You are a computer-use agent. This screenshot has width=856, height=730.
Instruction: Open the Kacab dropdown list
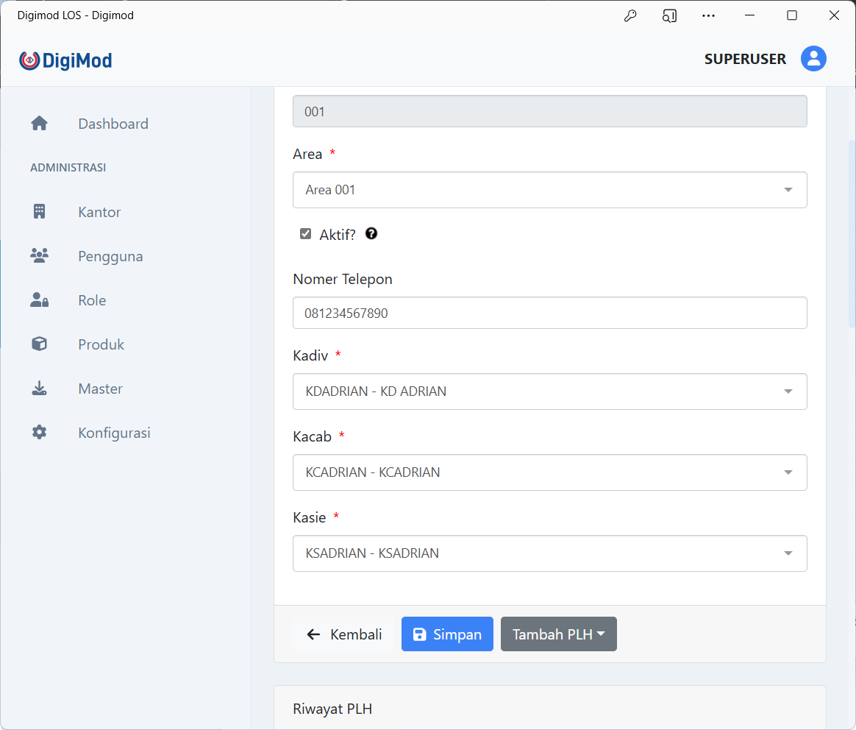pyautogui.click(x=549, y=472)
